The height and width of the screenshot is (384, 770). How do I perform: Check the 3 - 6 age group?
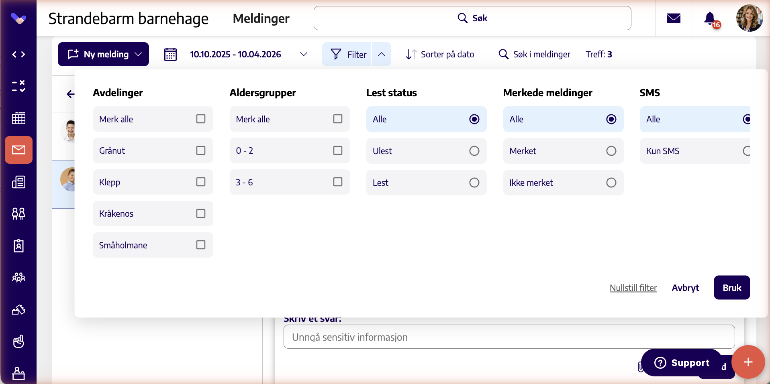290,182
